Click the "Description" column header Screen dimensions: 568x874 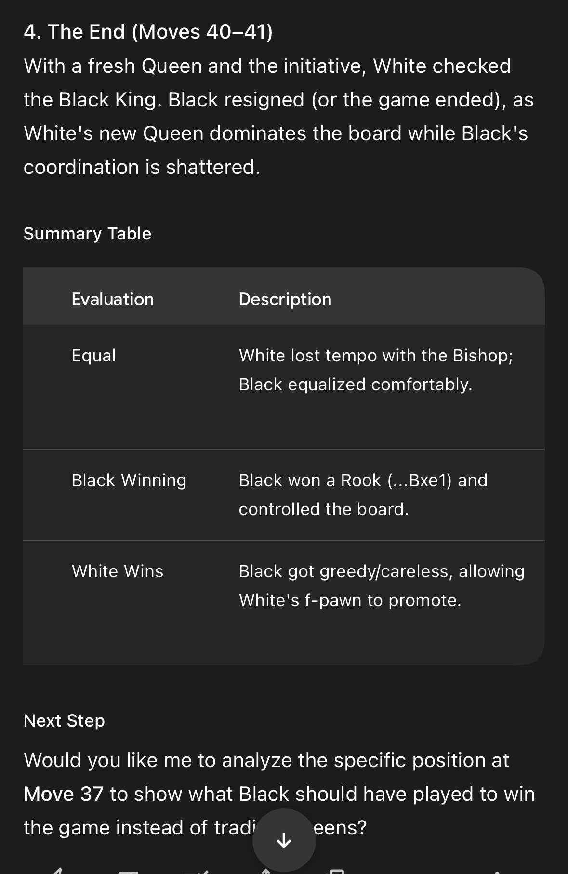[x=285, y=299]
